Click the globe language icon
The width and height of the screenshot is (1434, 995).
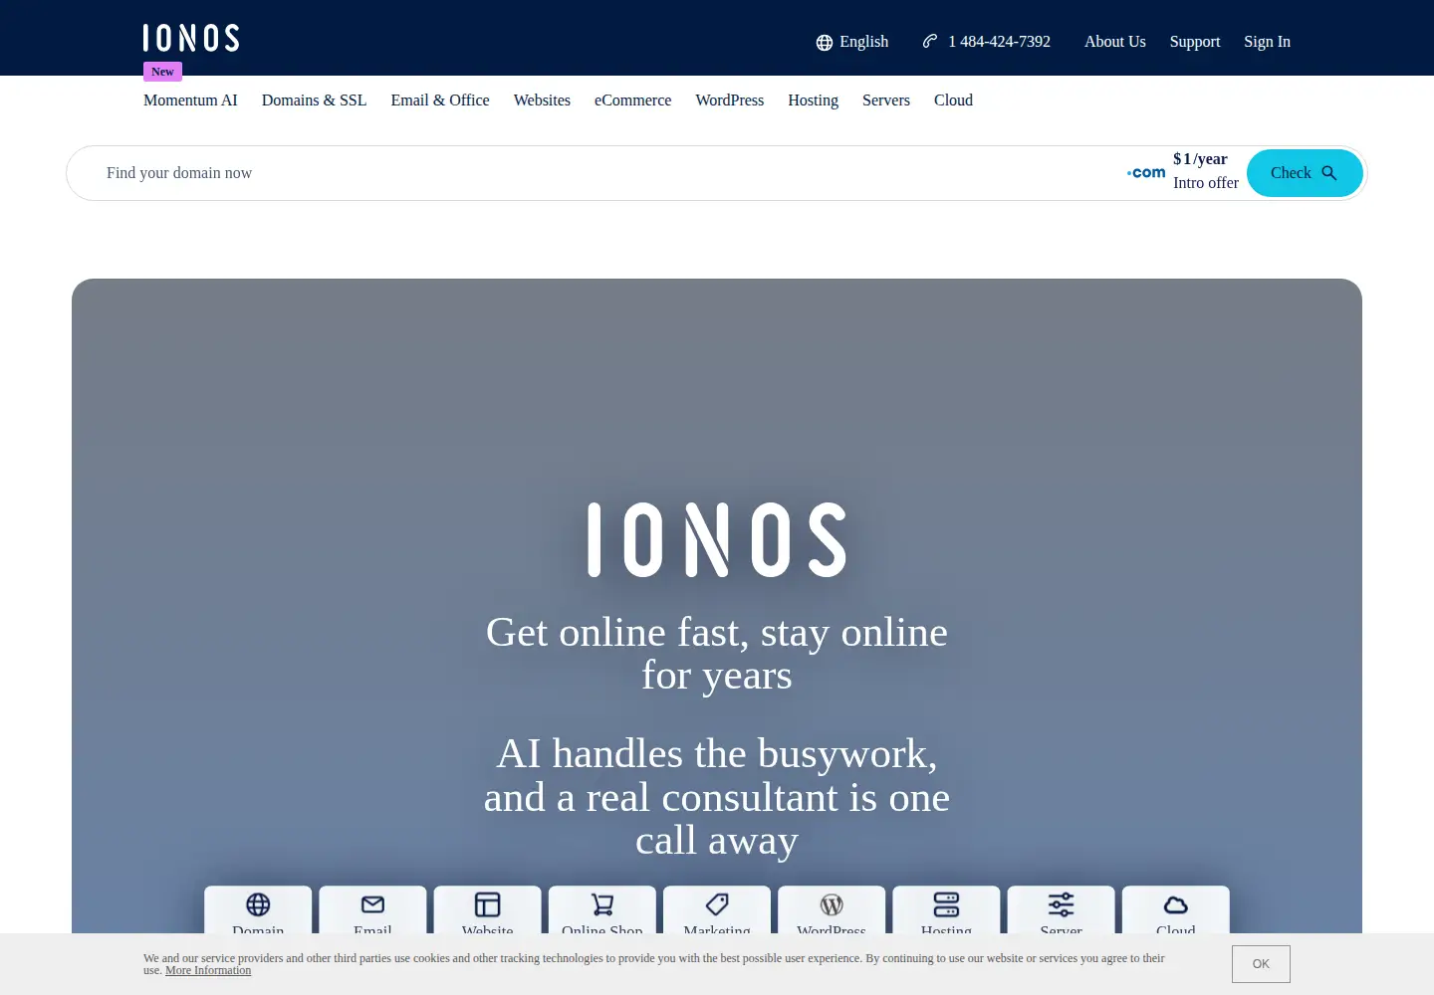pyautogui.click(x=825, y=42)
